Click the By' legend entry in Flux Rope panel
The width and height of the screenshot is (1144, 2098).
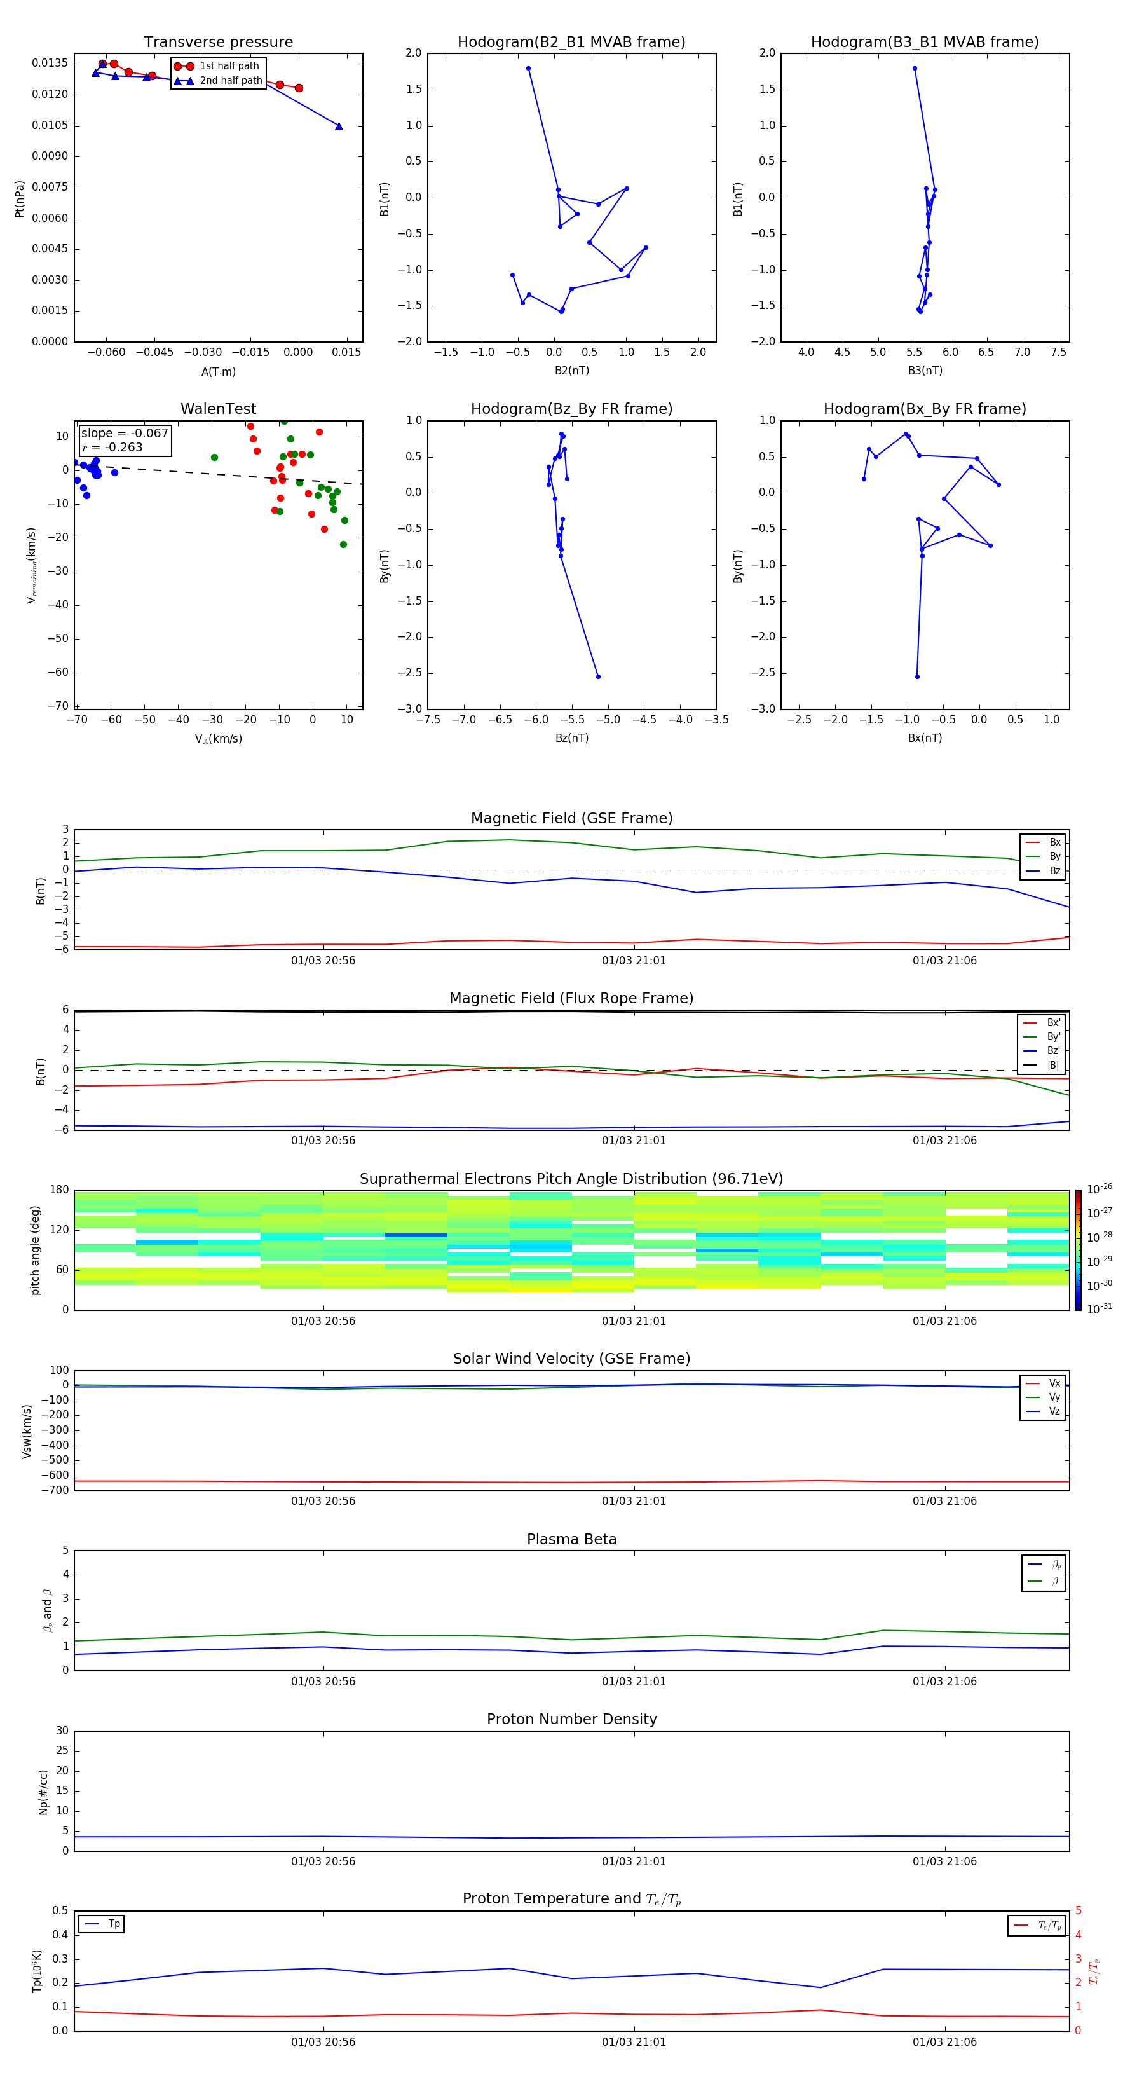click(1042, 1037)
